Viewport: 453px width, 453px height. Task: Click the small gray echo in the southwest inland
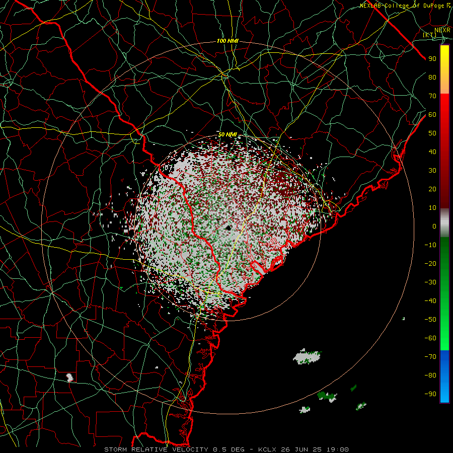pos(69,377)
